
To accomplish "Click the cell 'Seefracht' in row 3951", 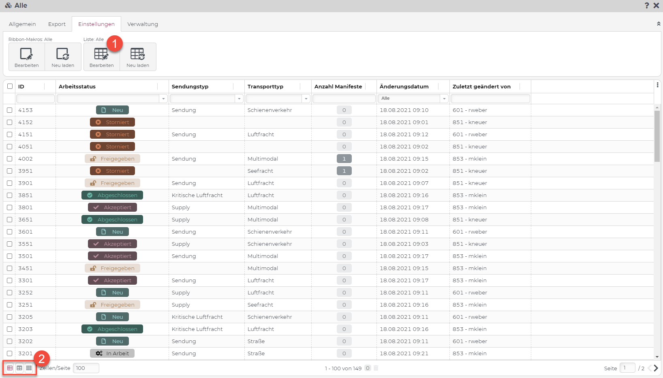I will tap(260, 171).
